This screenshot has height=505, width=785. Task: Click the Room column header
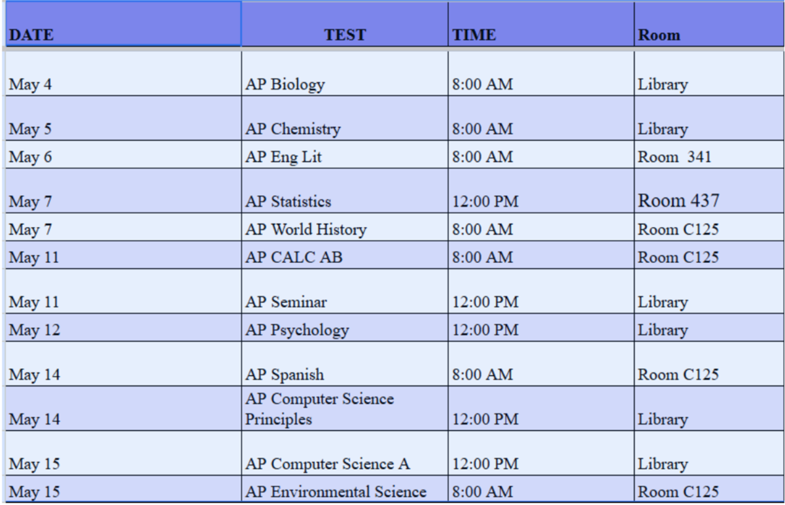tap(708, 24)
